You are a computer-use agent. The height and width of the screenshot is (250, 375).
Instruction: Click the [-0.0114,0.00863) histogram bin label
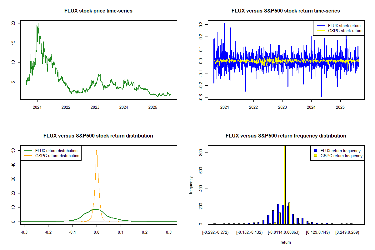click(284, 232)
